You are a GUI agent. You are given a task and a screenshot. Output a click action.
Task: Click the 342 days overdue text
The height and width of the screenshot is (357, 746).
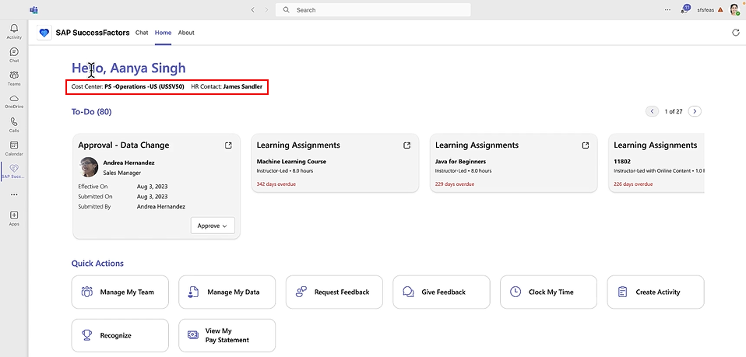[276, 184]
